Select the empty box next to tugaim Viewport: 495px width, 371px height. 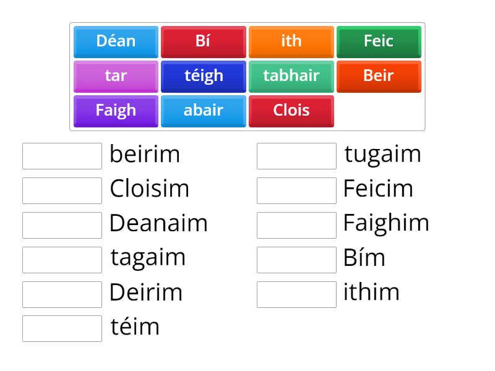(x=296, y=155)
